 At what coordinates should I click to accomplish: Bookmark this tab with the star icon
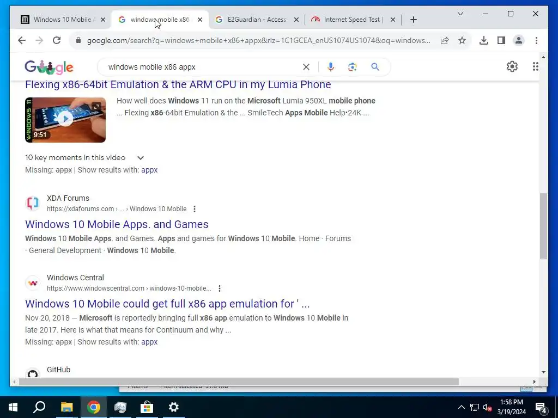click(462, 40)
